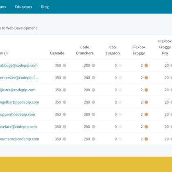Click the orange Flexbox Froggy dot in lovelace row
Screen dimensions: 172x172
(146, 127)
